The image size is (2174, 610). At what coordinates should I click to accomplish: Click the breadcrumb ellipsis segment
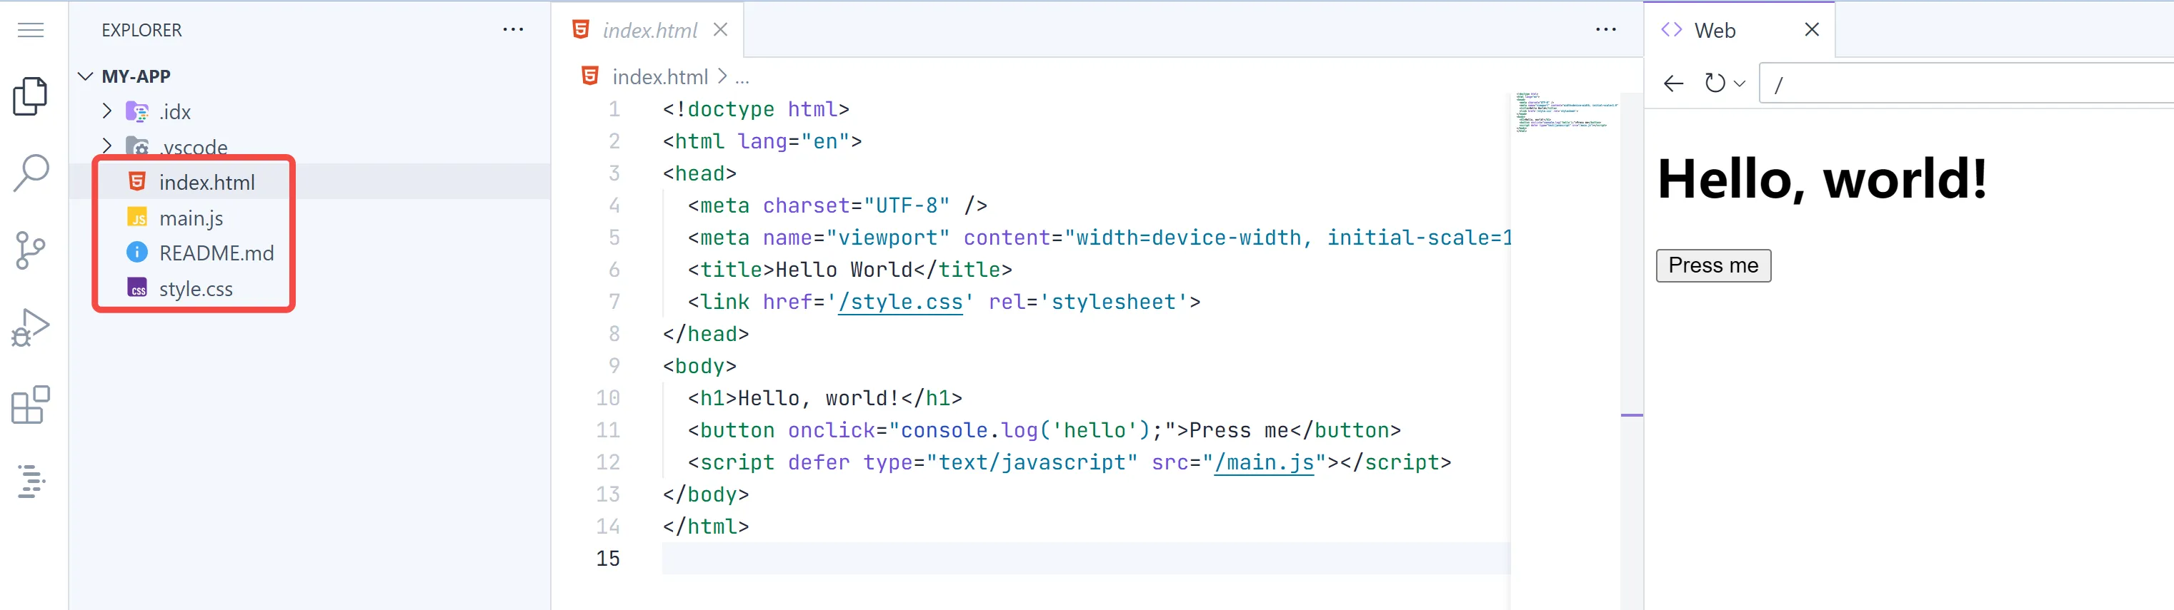tap(742, 78)
